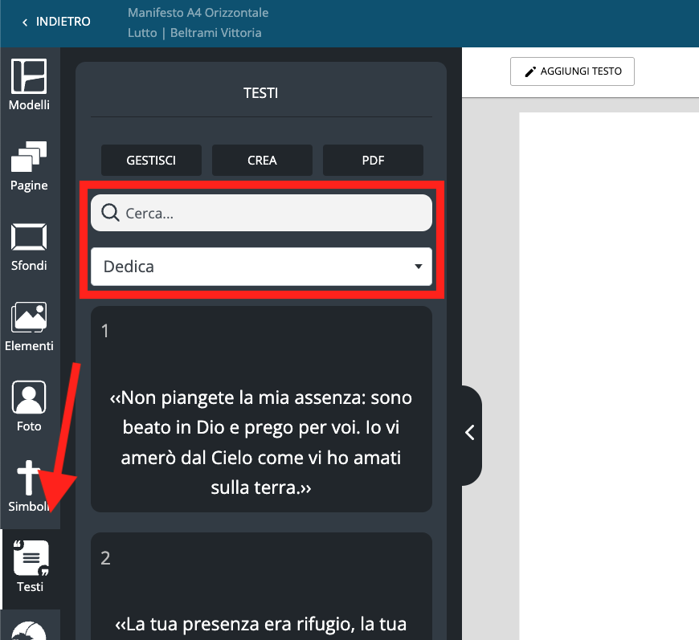Image resolution: width=699 pixels, height=640 pixels.
Task: Collapse the side panel with the chevron
Action: (x=470, y=433)
